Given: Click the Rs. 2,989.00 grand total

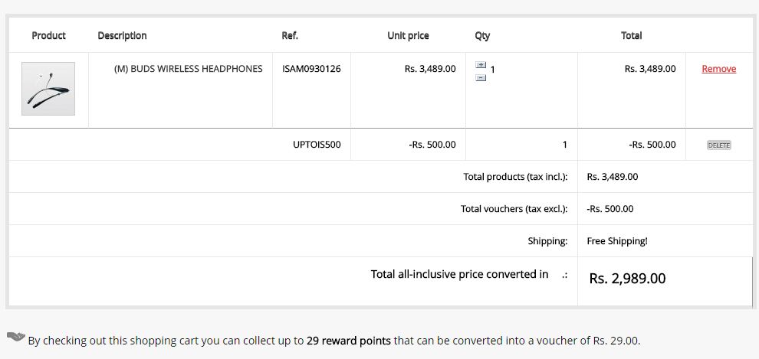Looking at the screenshot, I should pyautogui.click(x=627, y=279).
